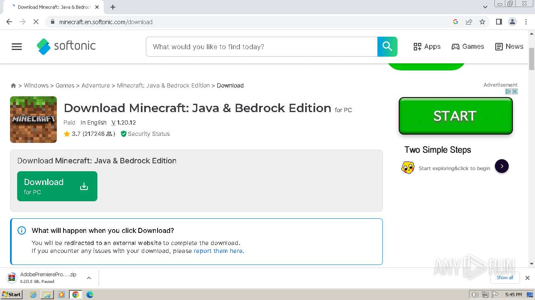Click the blue search magnifier button
The image size is (535, 300).
click(387, 47)
